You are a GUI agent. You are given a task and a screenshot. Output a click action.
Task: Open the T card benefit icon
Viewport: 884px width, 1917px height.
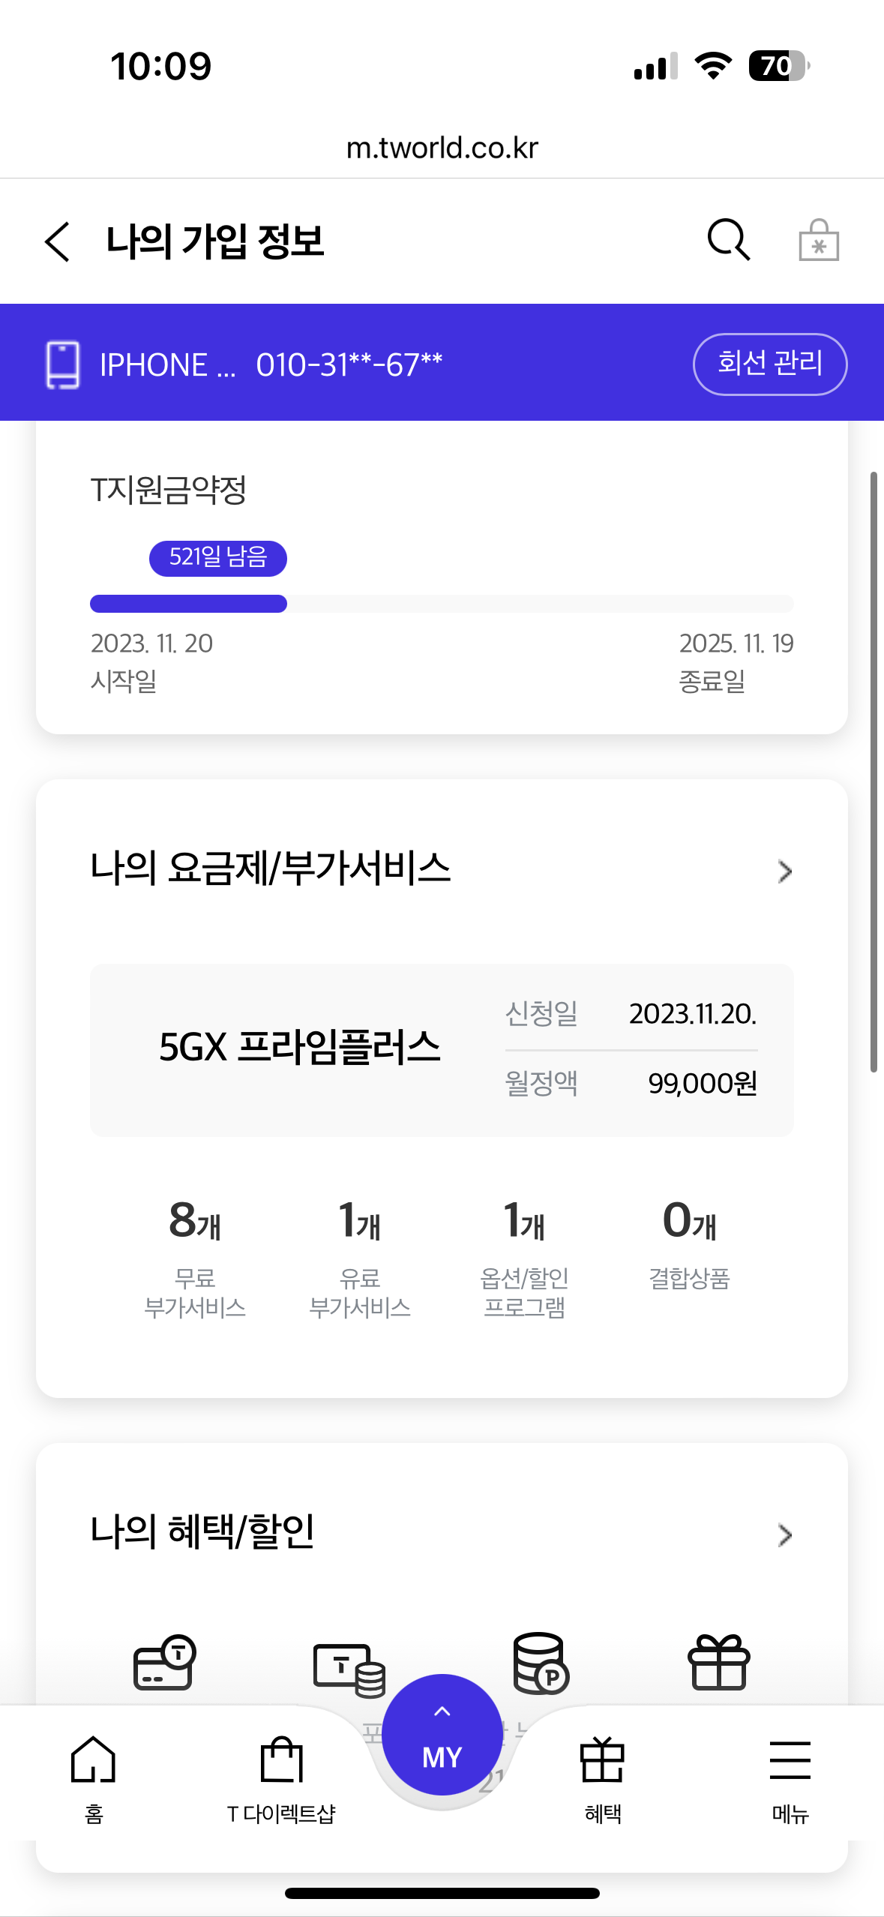[164, 1662]
